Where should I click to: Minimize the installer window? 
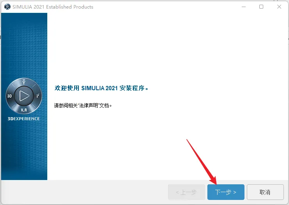point(244,7)
